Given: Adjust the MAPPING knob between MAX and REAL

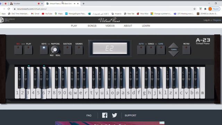Looking at the screenshot, I should pos(55,50).
